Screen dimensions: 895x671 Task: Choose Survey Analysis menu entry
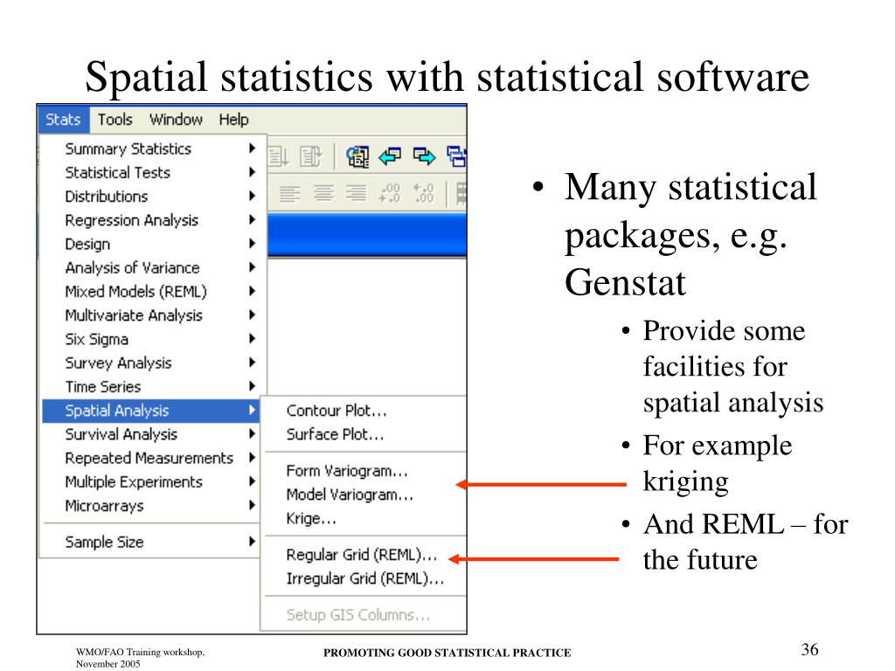(151, 363)
